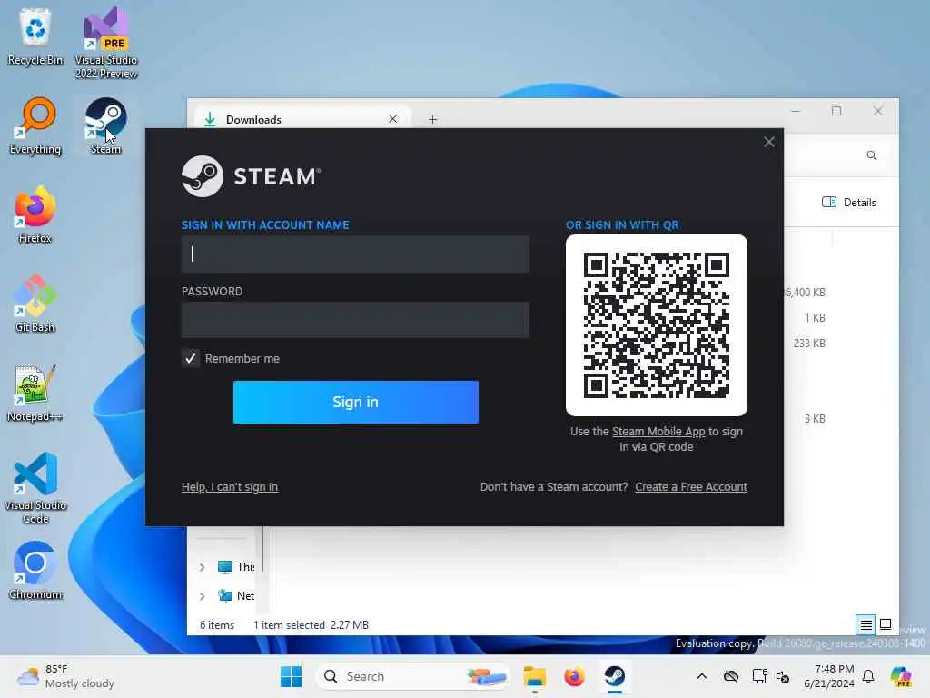Select the Steam desktop shortcut
Viewport: 930px width, 698px height.
[105, 125]
